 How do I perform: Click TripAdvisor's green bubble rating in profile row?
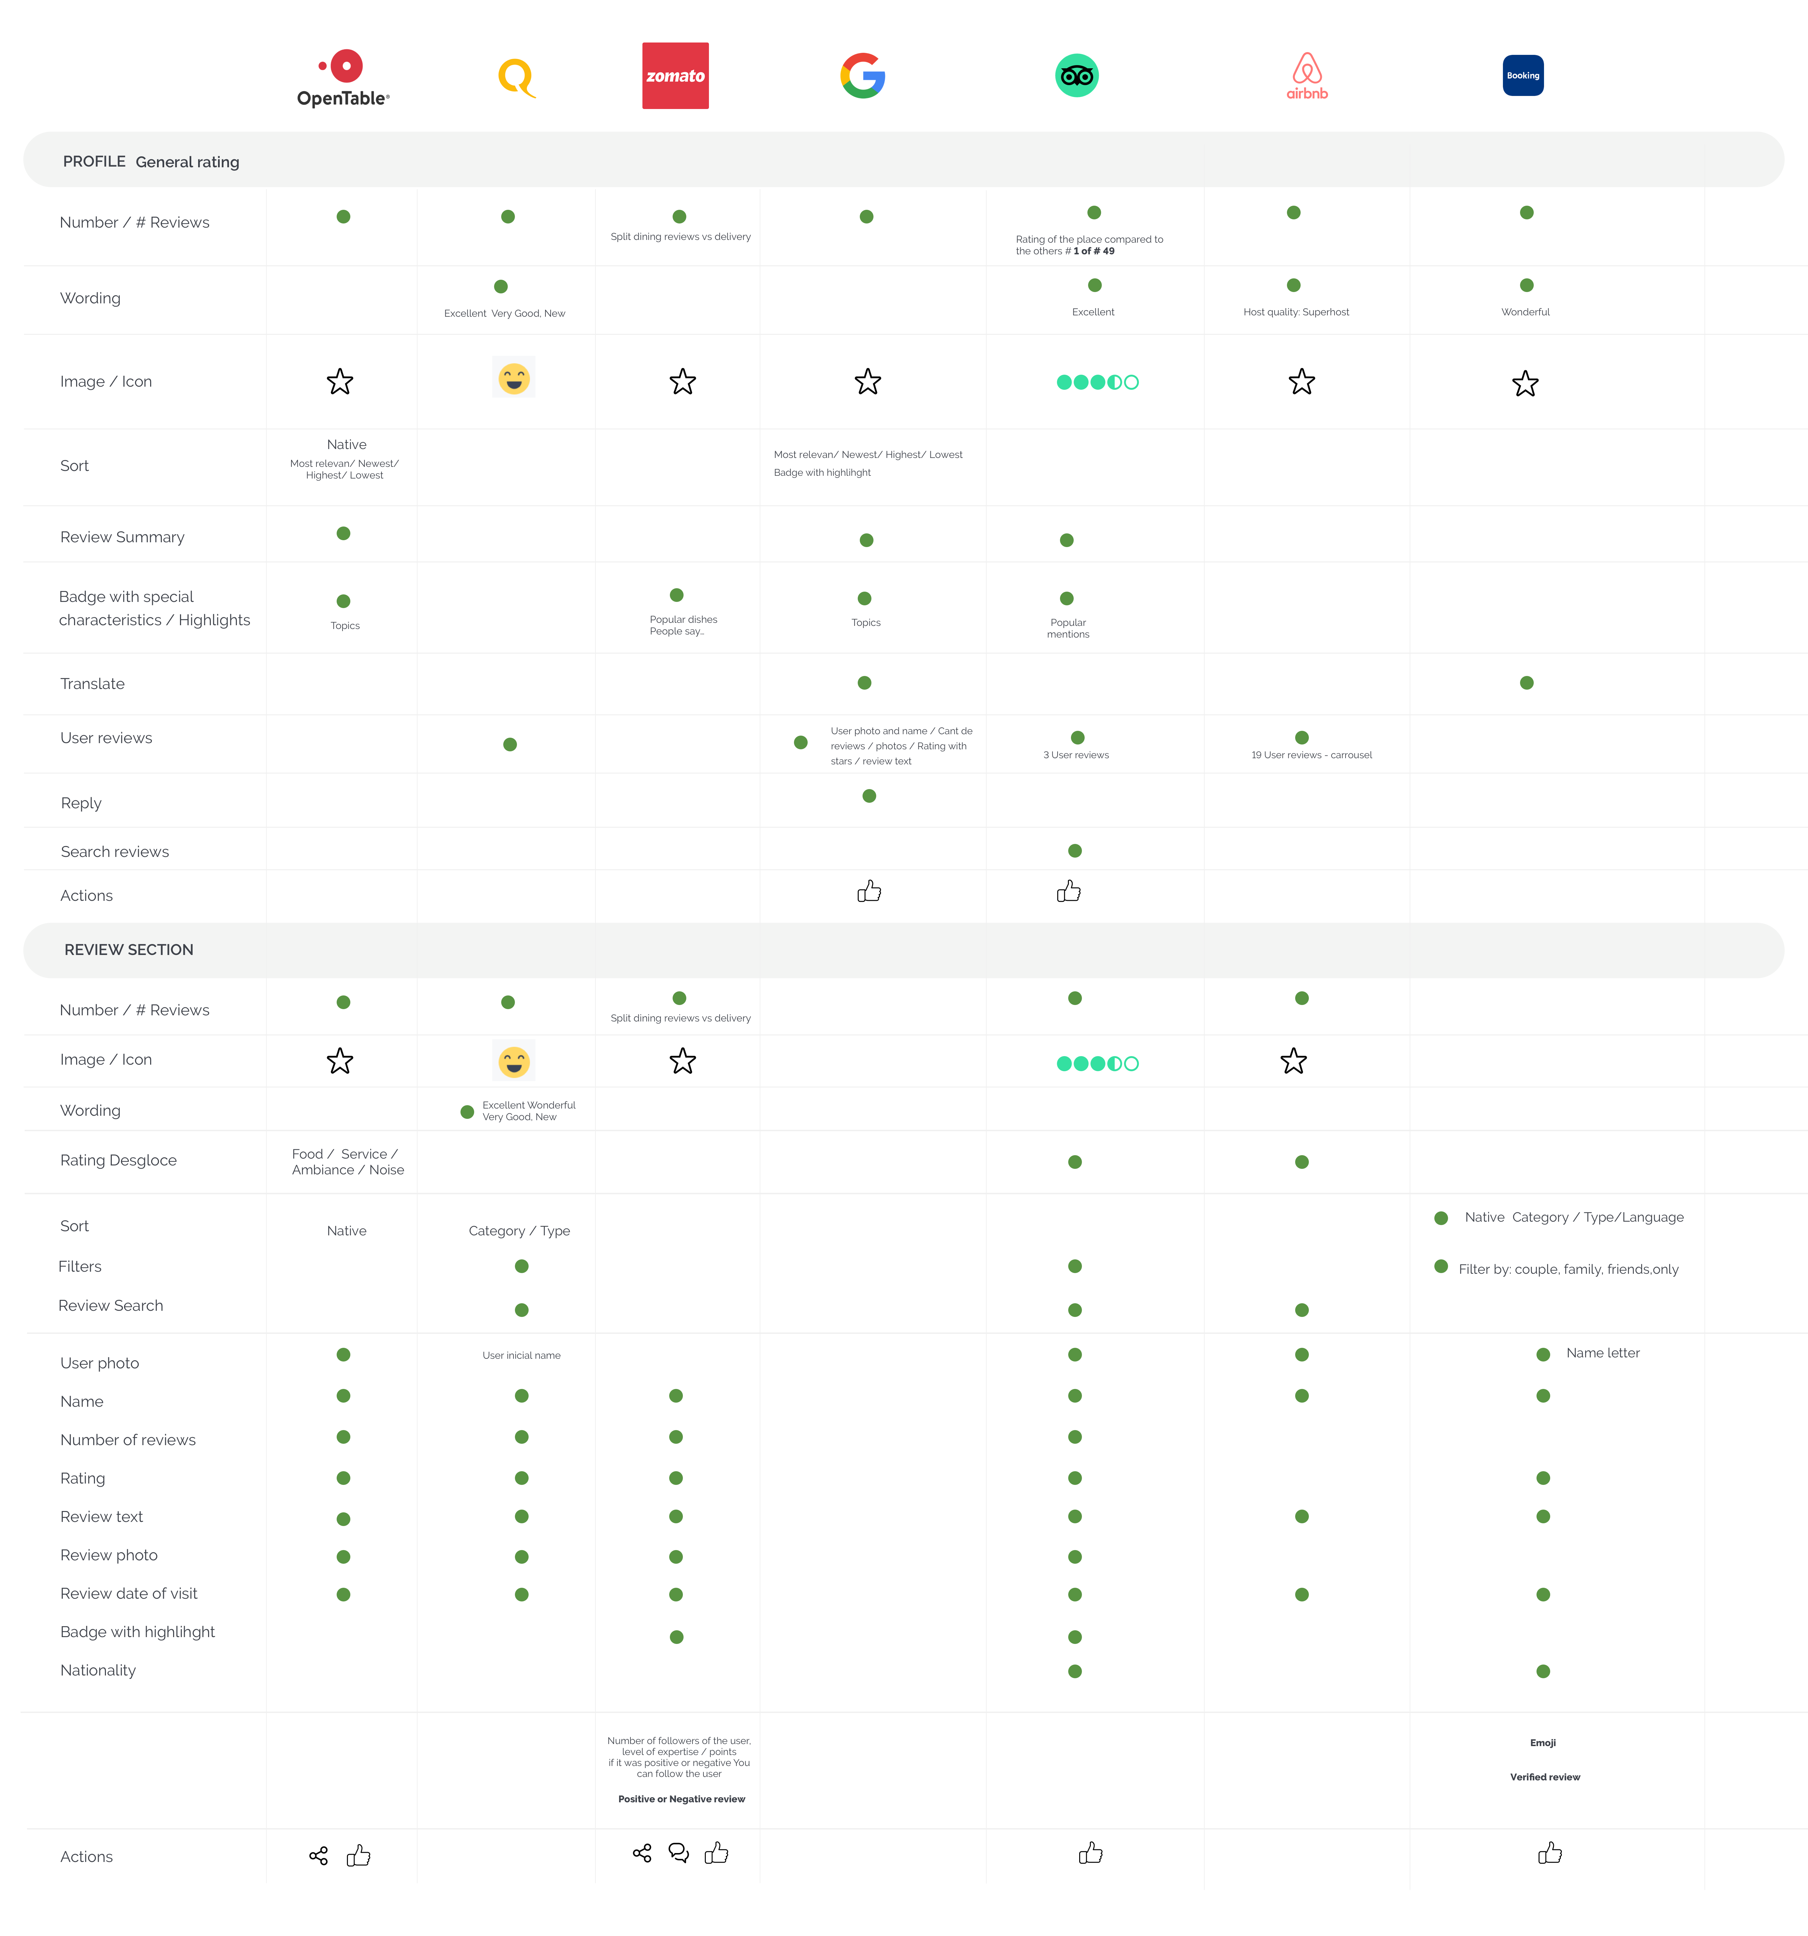[x=1097, y=382]
